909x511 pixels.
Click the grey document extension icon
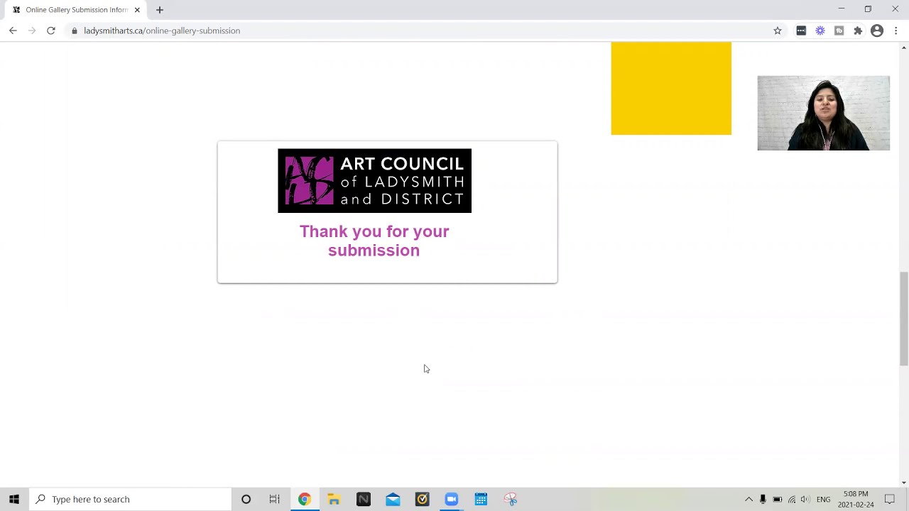pyautogui.click(x=839, y=31)
